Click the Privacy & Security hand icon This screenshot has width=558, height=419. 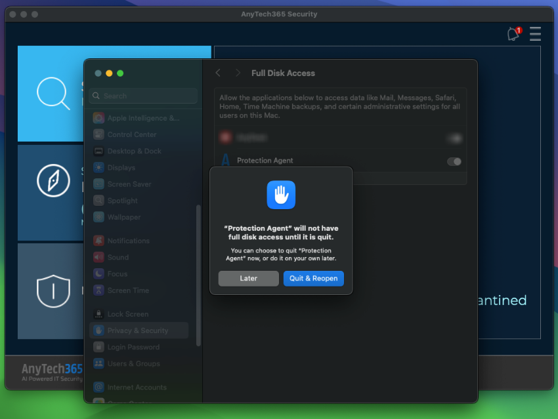98,330
